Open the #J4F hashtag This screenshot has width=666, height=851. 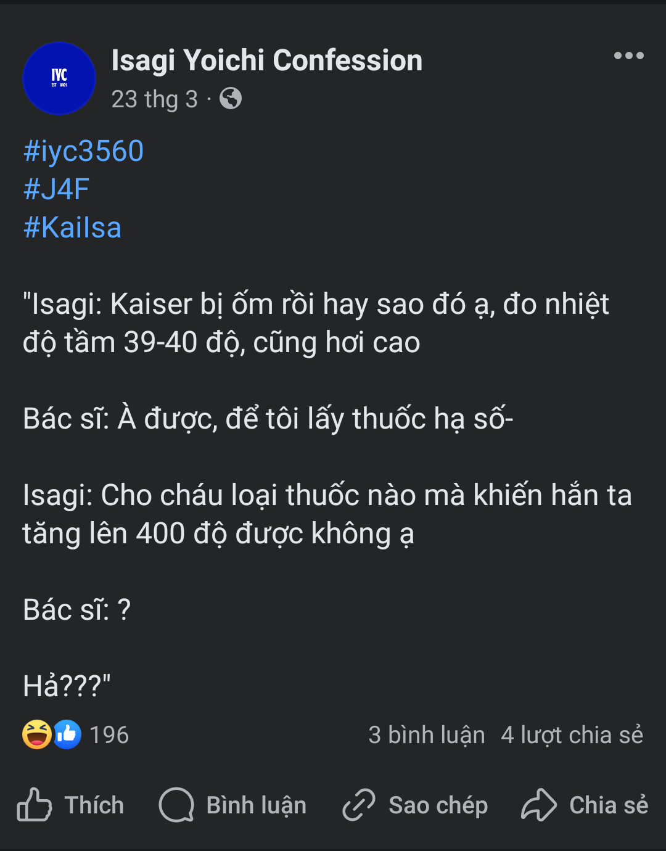(56, 189)
